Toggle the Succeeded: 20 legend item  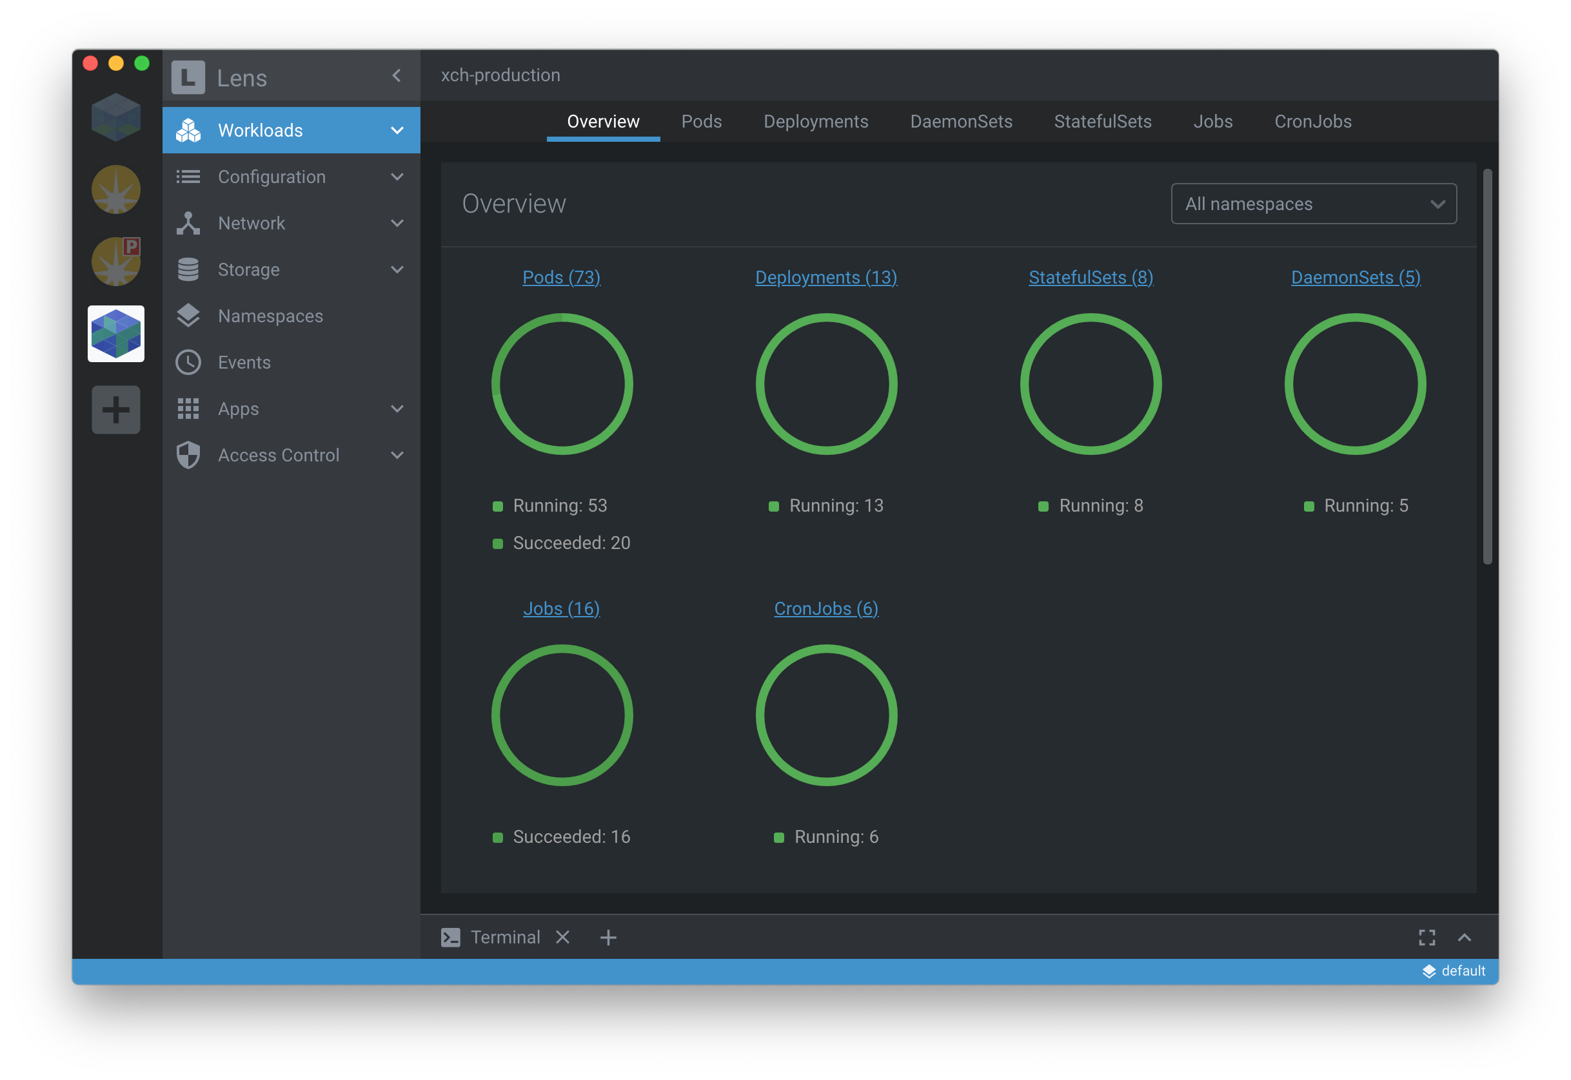pyautogui.click(x=561, y=543)
